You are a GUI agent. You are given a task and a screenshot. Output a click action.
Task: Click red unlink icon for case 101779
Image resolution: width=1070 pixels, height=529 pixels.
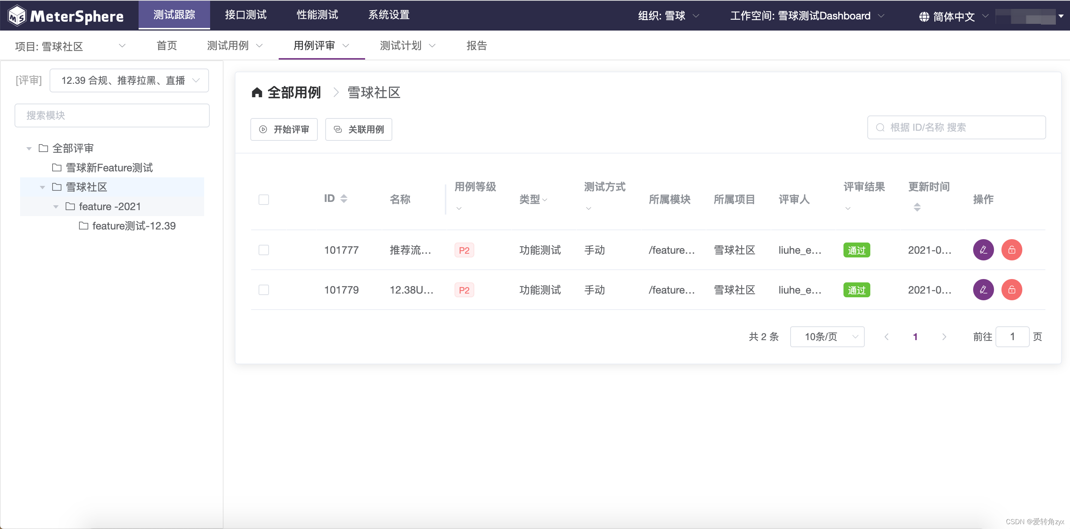click(1012, 290)
